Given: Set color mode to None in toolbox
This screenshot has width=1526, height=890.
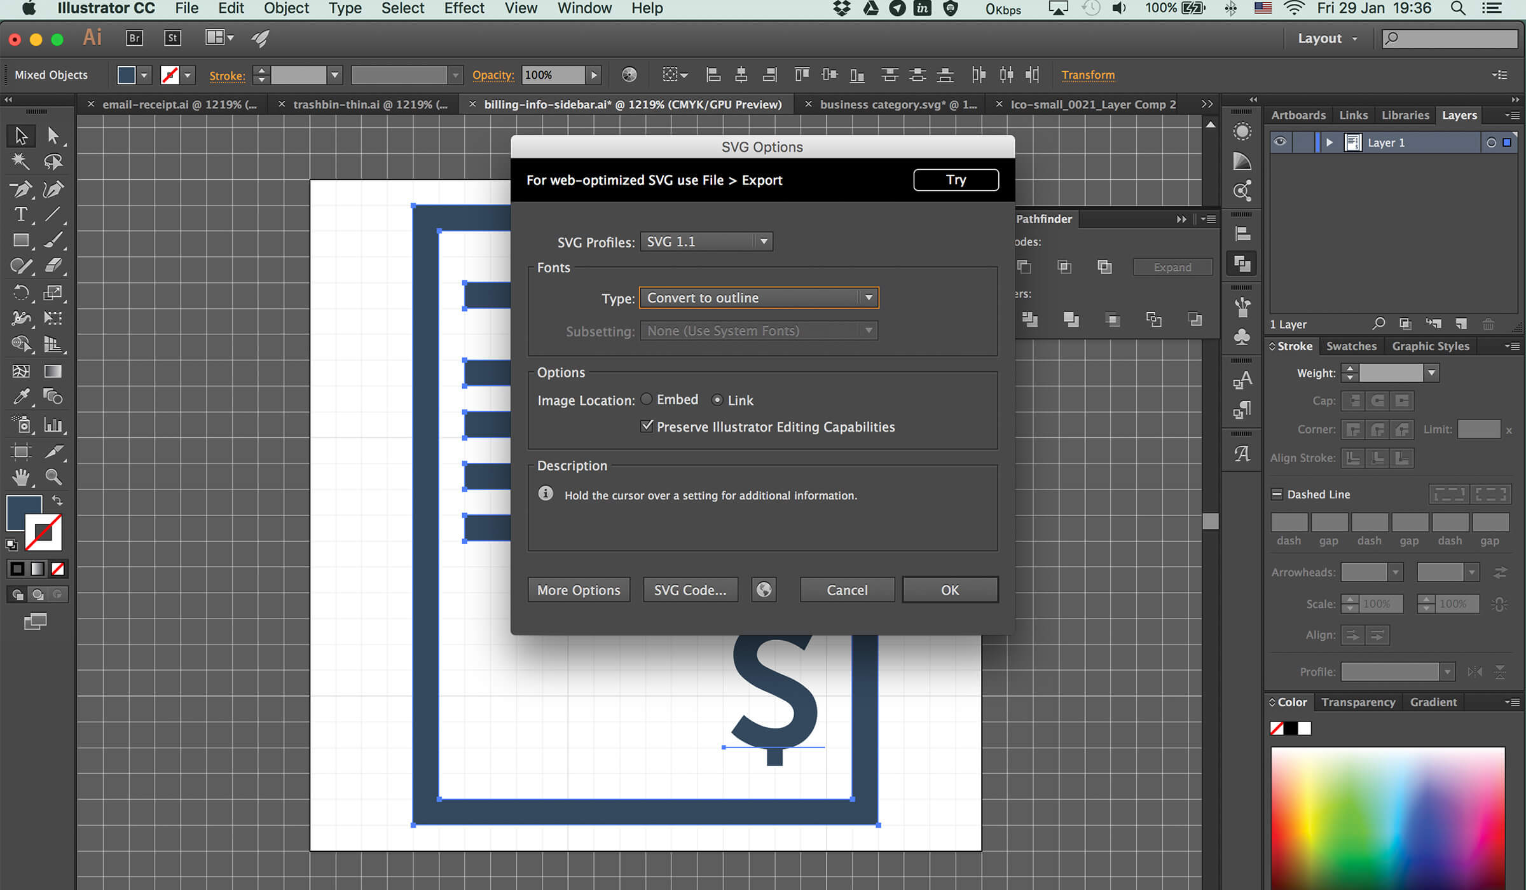Looking at the screenshot, I should click(58, 569).
